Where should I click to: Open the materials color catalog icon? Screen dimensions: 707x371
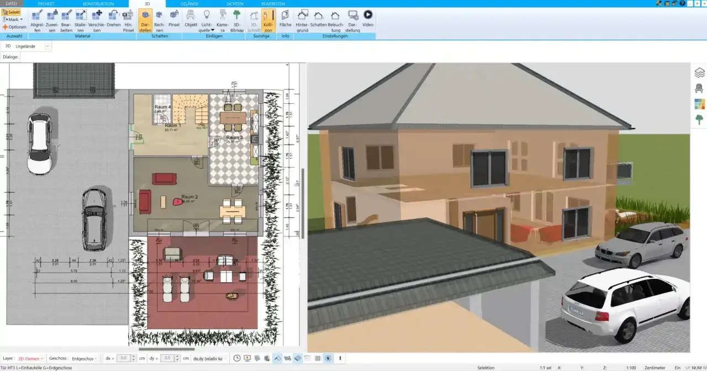pos(699,104)
